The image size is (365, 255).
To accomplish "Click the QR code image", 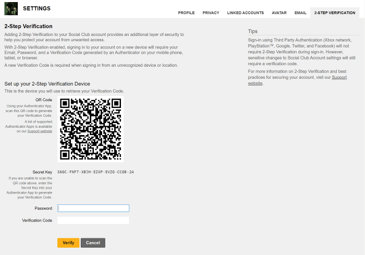I will pyautogui.click(x=91, y=129).
